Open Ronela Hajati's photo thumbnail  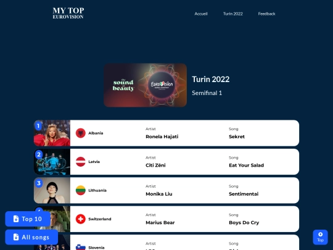coord(52,133)
